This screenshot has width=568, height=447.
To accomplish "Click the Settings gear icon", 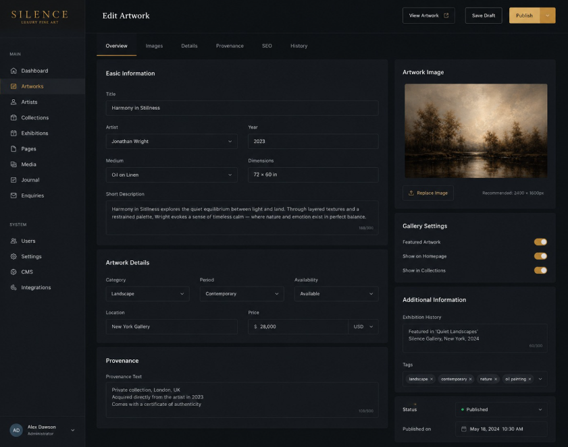I will coord(14,256).
